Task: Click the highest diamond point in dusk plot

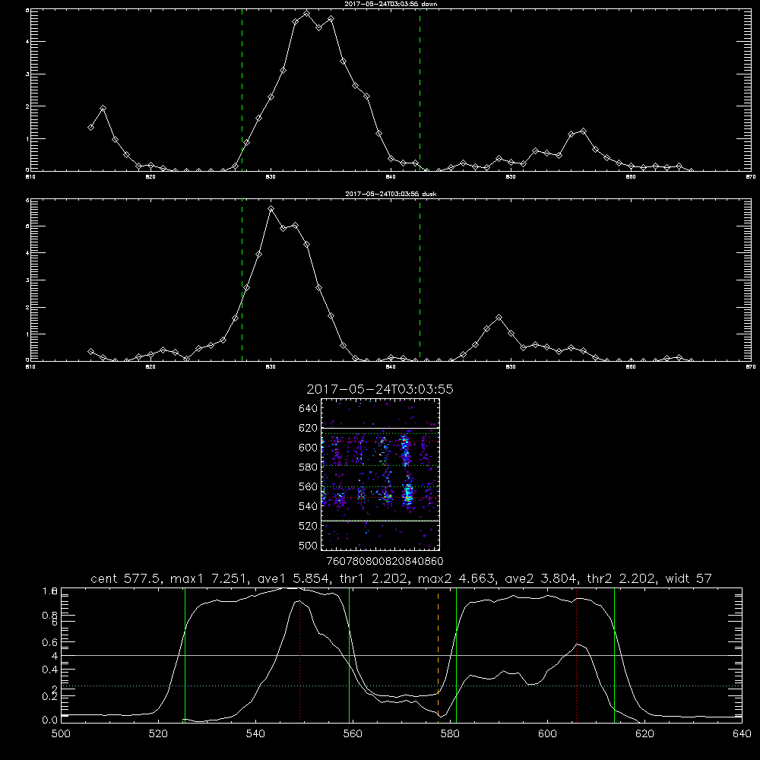Action: point(271,208)
